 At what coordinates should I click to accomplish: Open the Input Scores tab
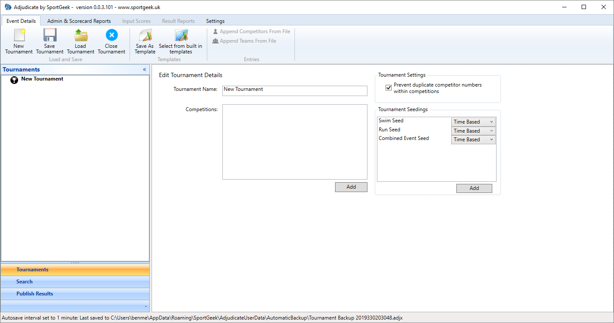point(136,21)
